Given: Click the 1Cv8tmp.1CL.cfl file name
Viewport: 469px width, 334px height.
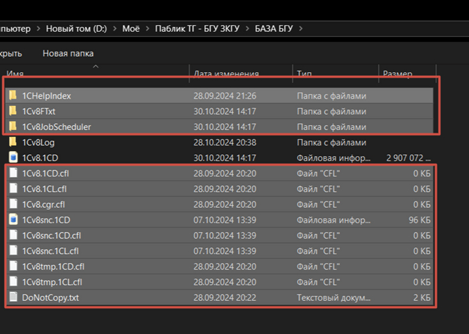Looking at the screenshot, I should [x=52, y=282].
